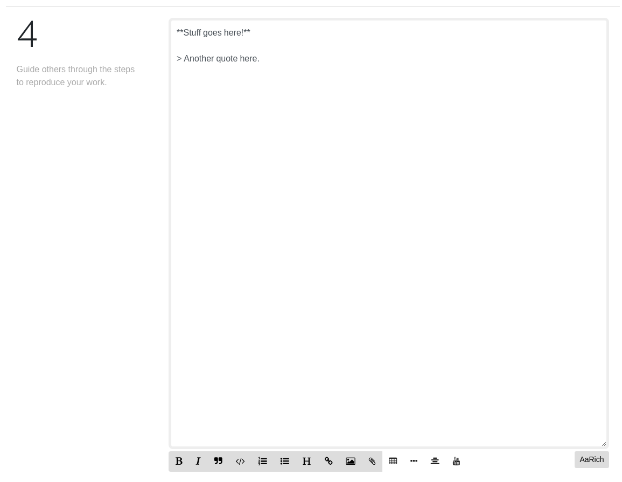Click the step description under number 4
Viewport: 622px width, 482px height.
click(x=75, y=75)
